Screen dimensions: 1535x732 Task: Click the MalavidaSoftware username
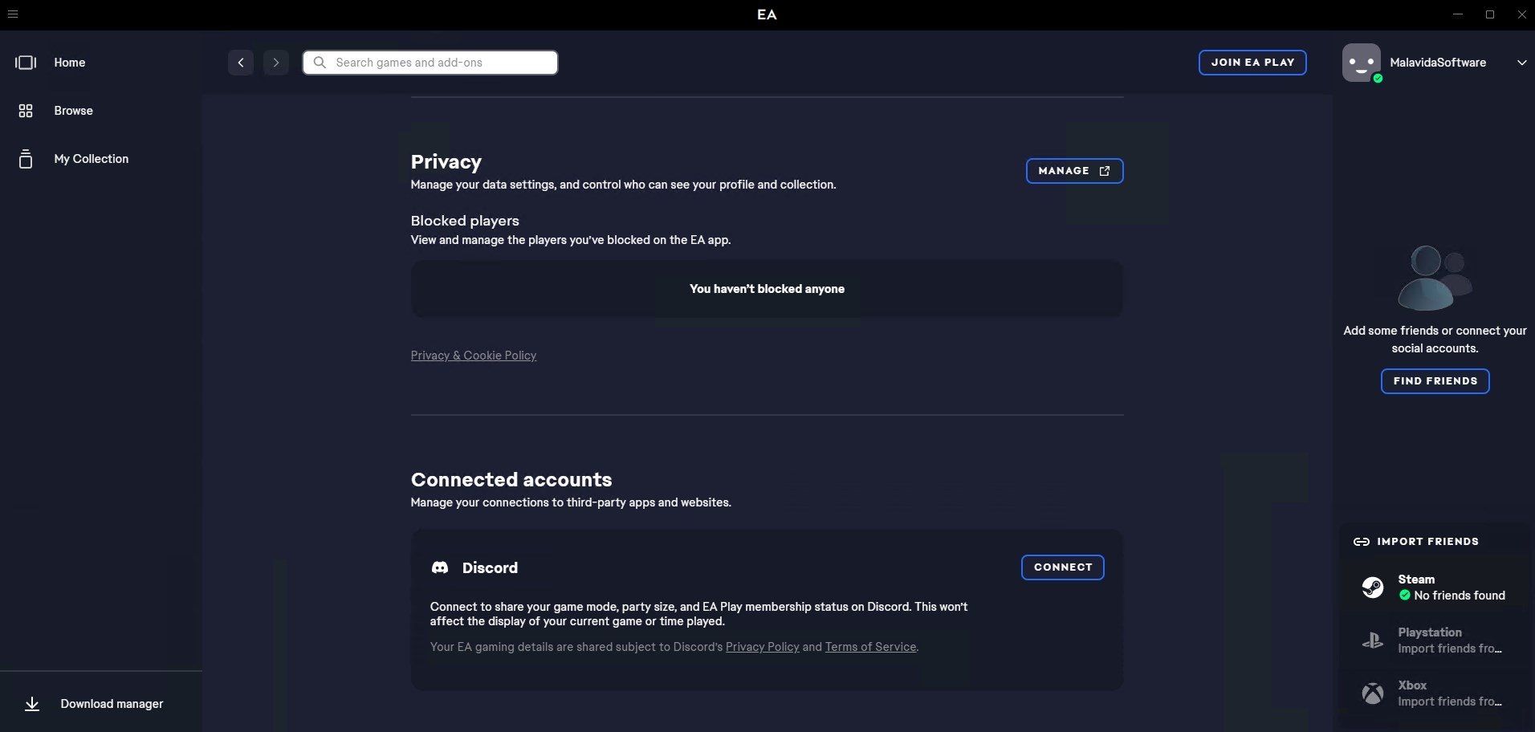(1438, 63)
